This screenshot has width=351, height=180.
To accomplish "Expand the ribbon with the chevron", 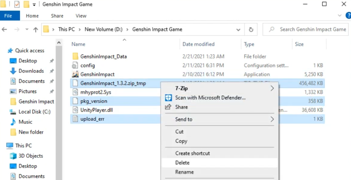I will pos(340,16).
